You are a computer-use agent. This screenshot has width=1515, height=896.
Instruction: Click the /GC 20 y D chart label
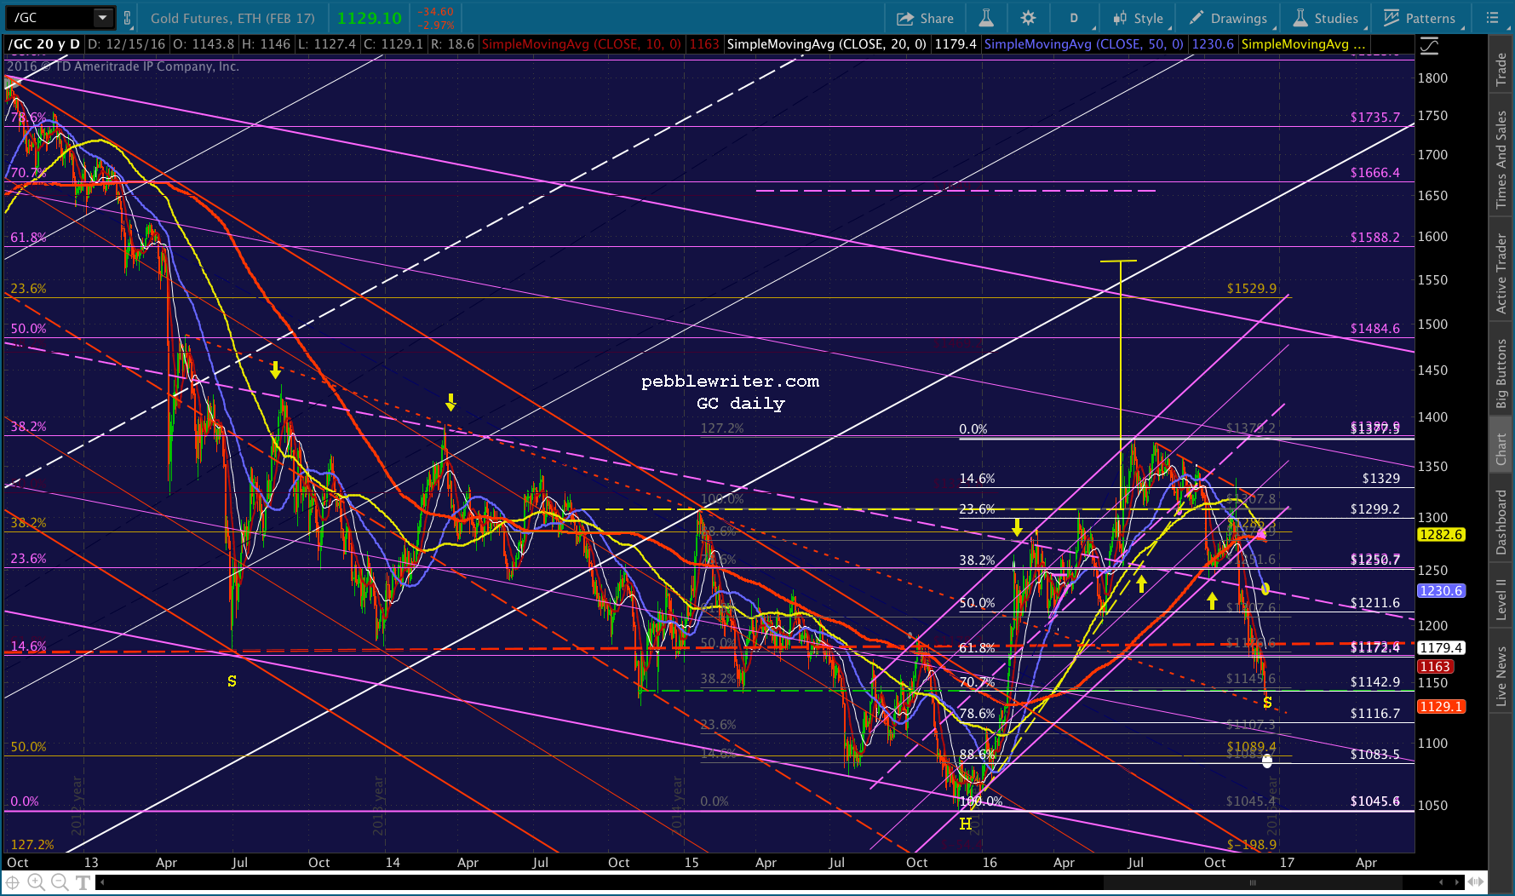pyautogui.click(x=44, y=44)
